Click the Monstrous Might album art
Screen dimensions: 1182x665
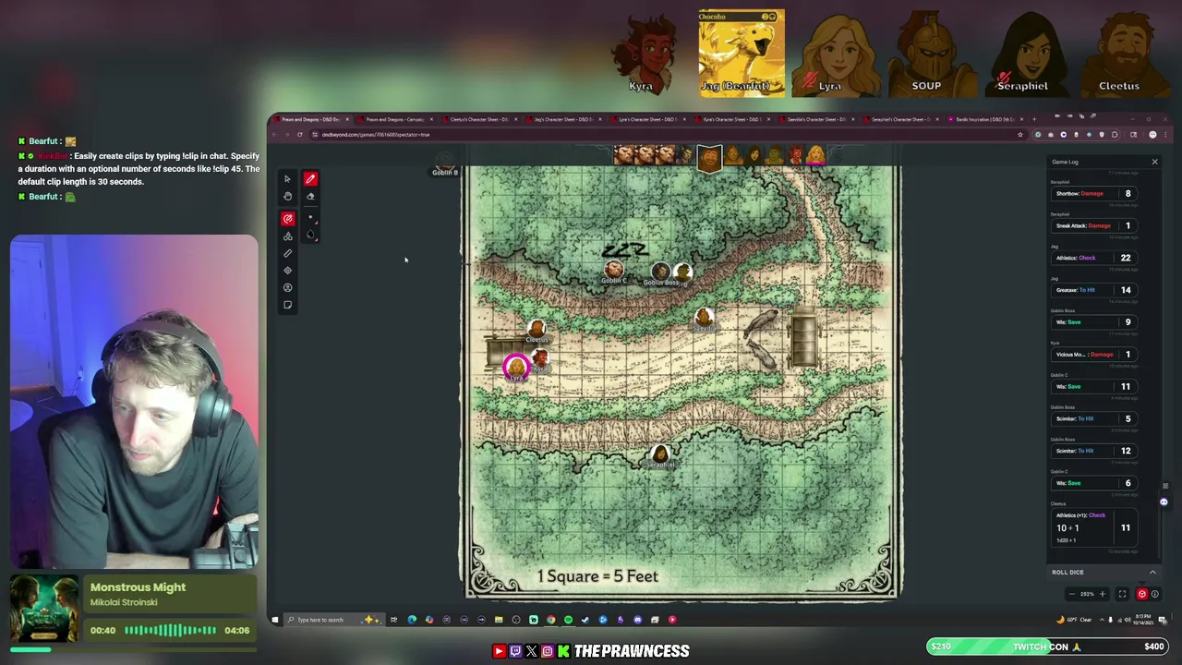pos(44,608)
